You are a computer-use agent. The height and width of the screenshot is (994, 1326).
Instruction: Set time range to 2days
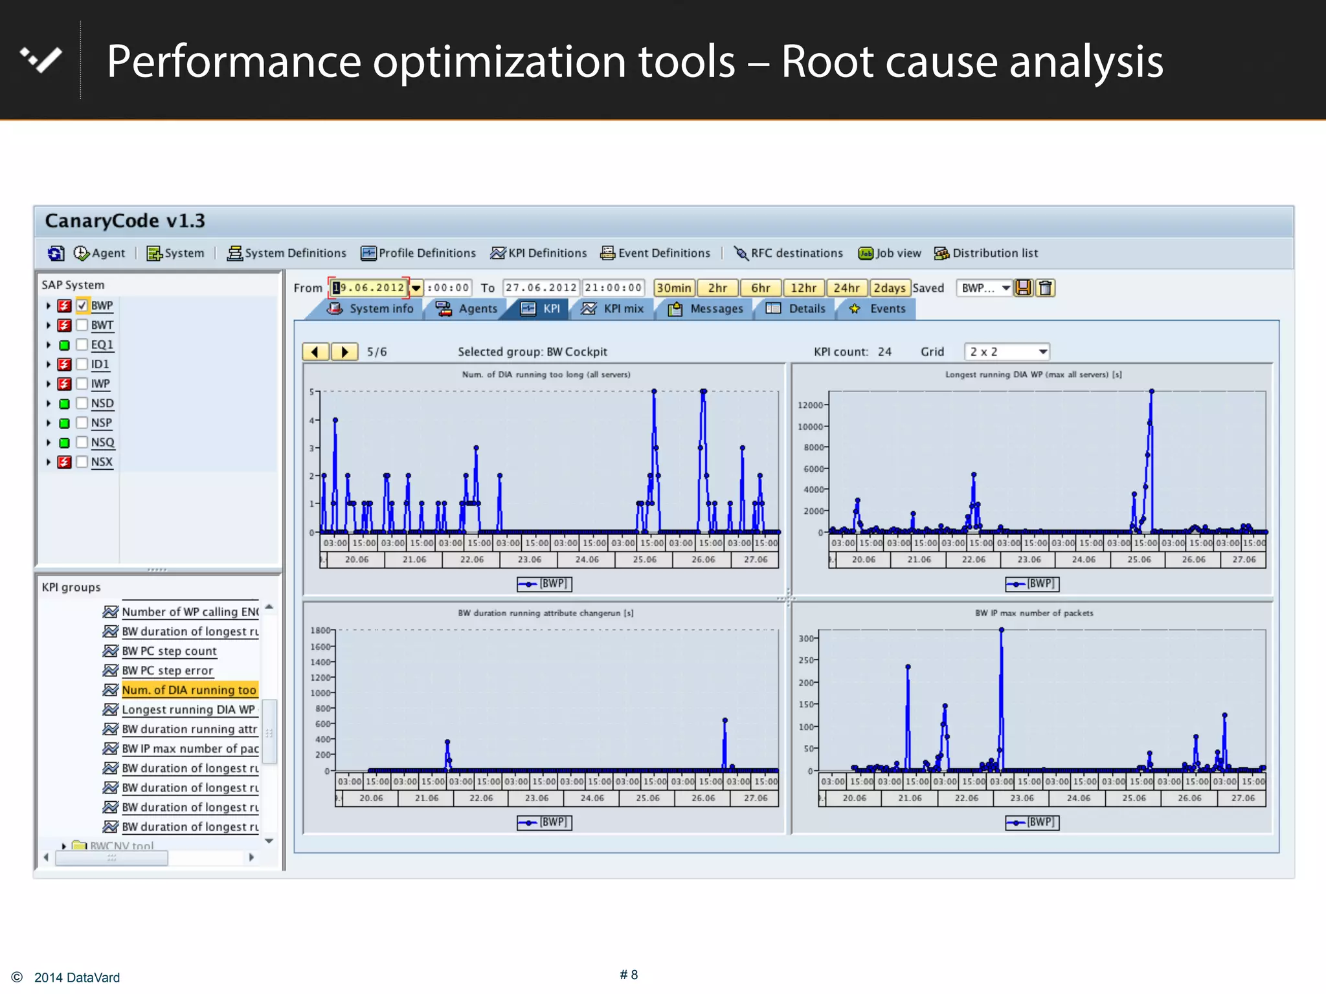pyautogui.click(x=890, y=288)
